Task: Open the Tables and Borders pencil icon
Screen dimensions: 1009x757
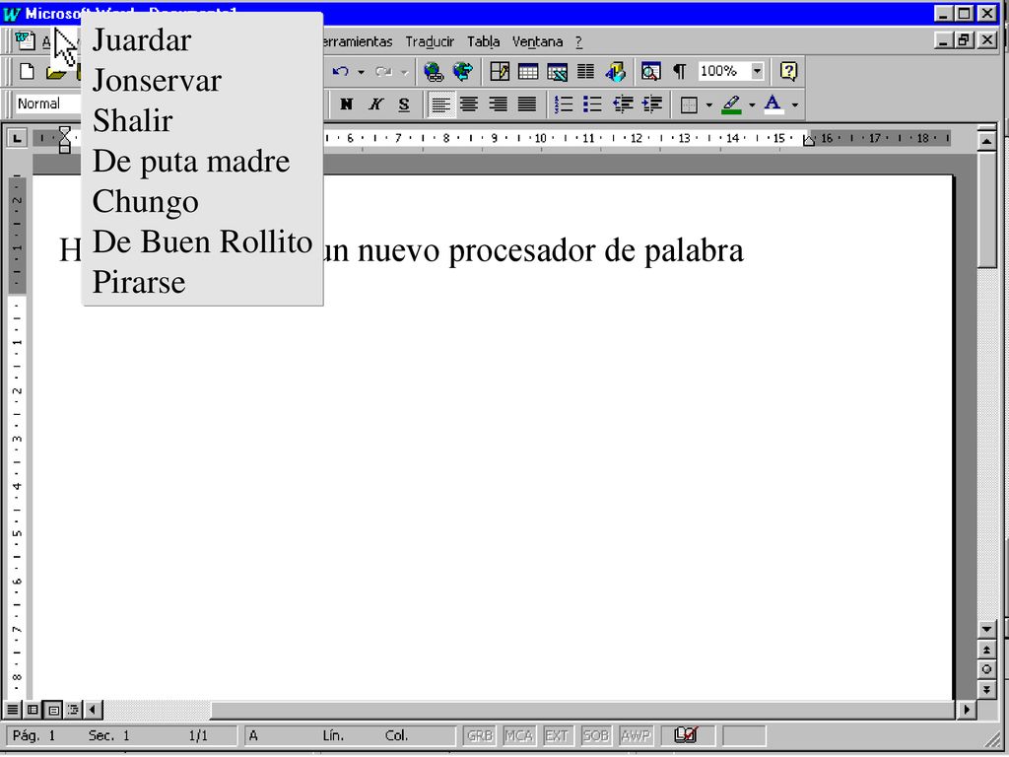Action: pyautogui.click(x=500, y=71)
